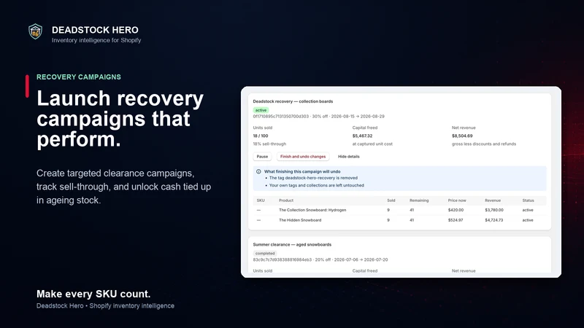This screenshot has height=328, width=584.
Task: Click the $420.00 price value
Action: pyautogui.click(x=456, y=210)
